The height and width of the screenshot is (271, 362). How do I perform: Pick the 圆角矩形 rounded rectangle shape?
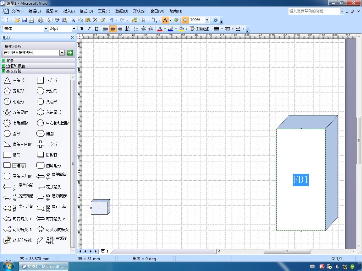coord(49,166)
